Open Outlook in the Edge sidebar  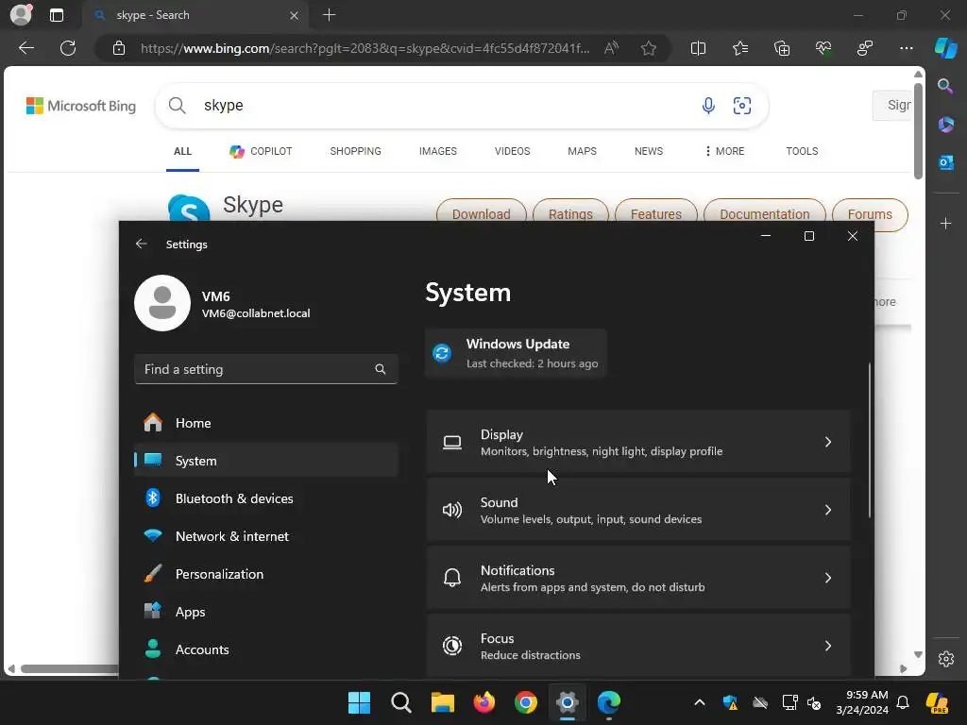click(945, 162)
